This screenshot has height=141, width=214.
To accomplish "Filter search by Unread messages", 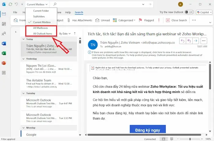I will coord(103,20).
